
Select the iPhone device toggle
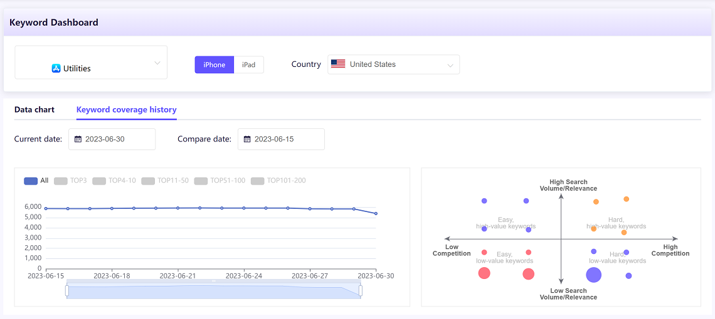point(214,64)
